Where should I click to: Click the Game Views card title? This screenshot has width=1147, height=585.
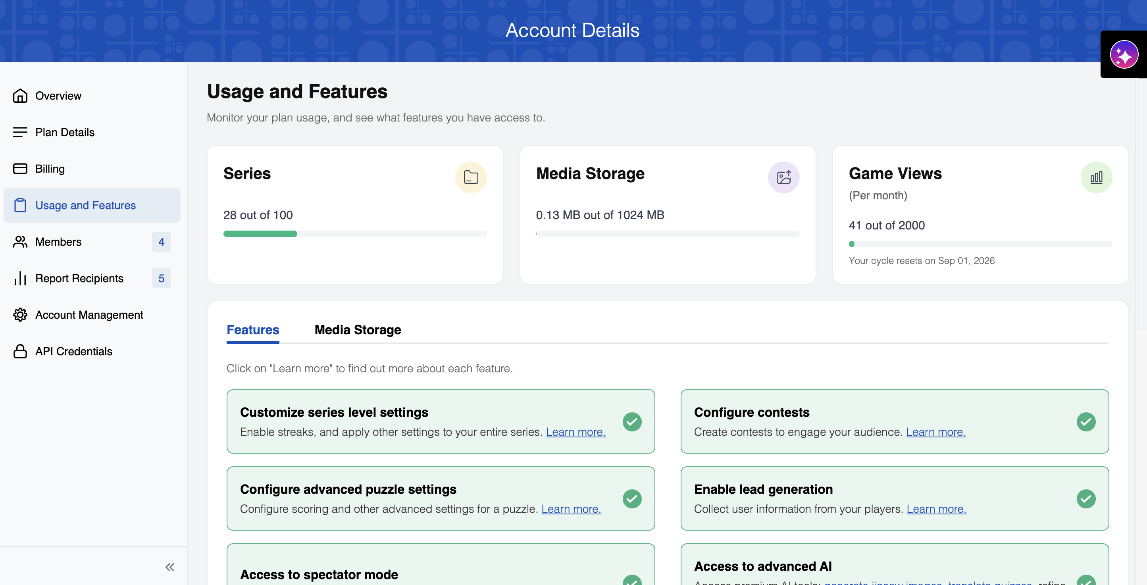[x=895, y=173]
